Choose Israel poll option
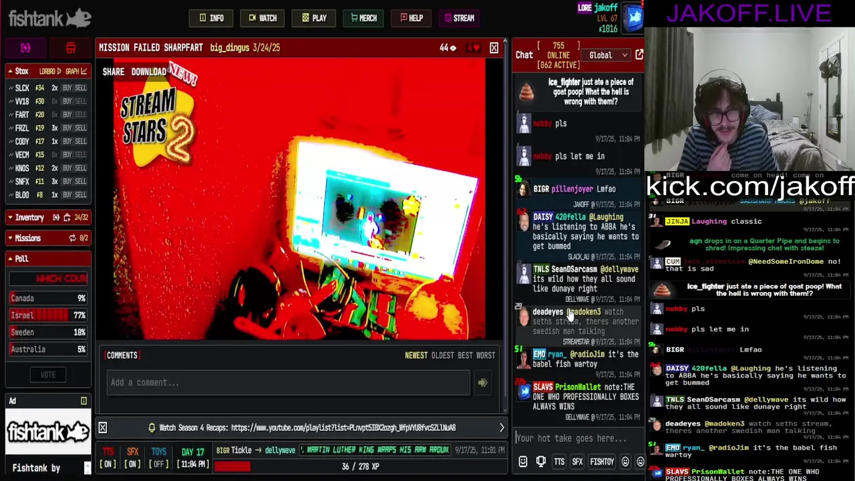This screenshot has width=855, height=481. point(48,315)
